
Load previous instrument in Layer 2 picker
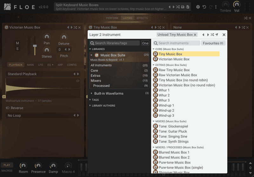click(203, 35)
